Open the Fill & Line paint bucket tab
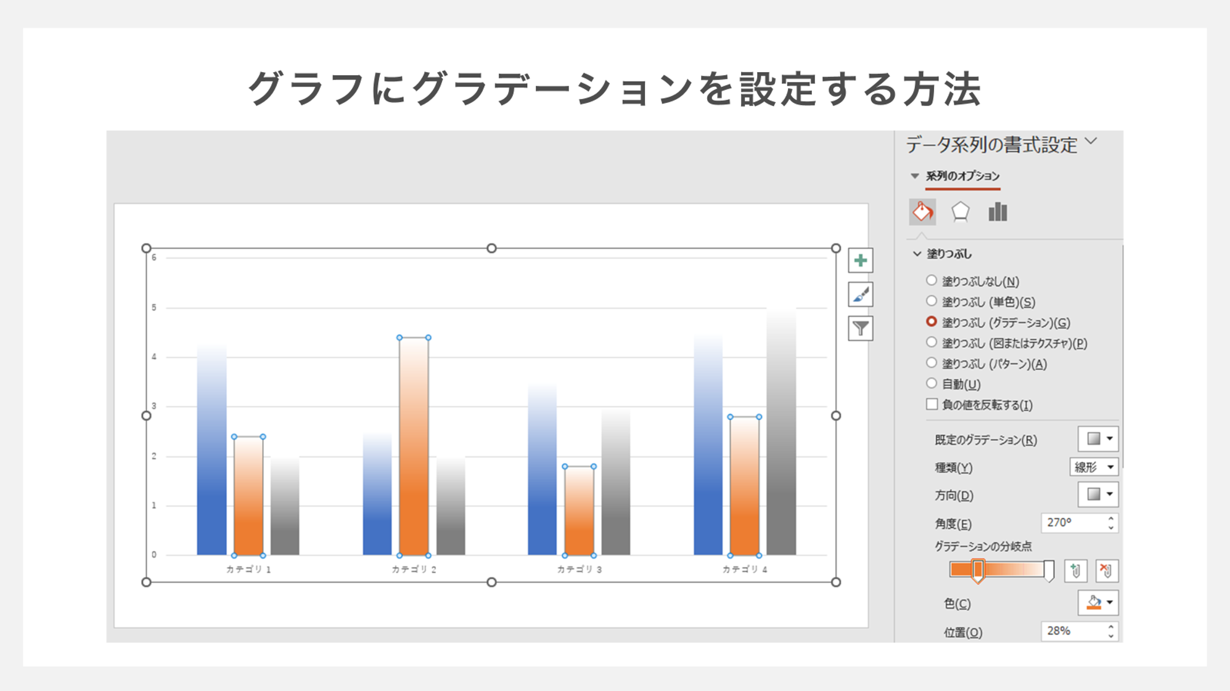This screenshot has height=691, width=1230. pyautogui.click(x=922, y=212)
